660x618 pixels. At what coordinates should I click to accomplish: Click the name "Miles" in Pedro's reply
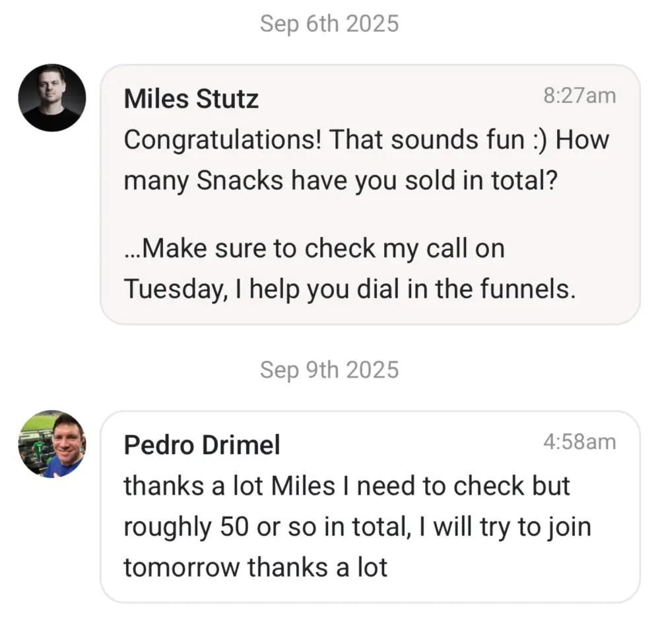[303, 486]
